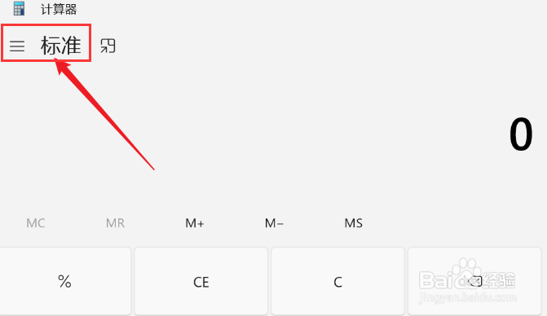Image resolution: width=547 pixels, height=316 pixels.
Task: Click the 计算器 window title text
Action: click(x=59, y=9)
